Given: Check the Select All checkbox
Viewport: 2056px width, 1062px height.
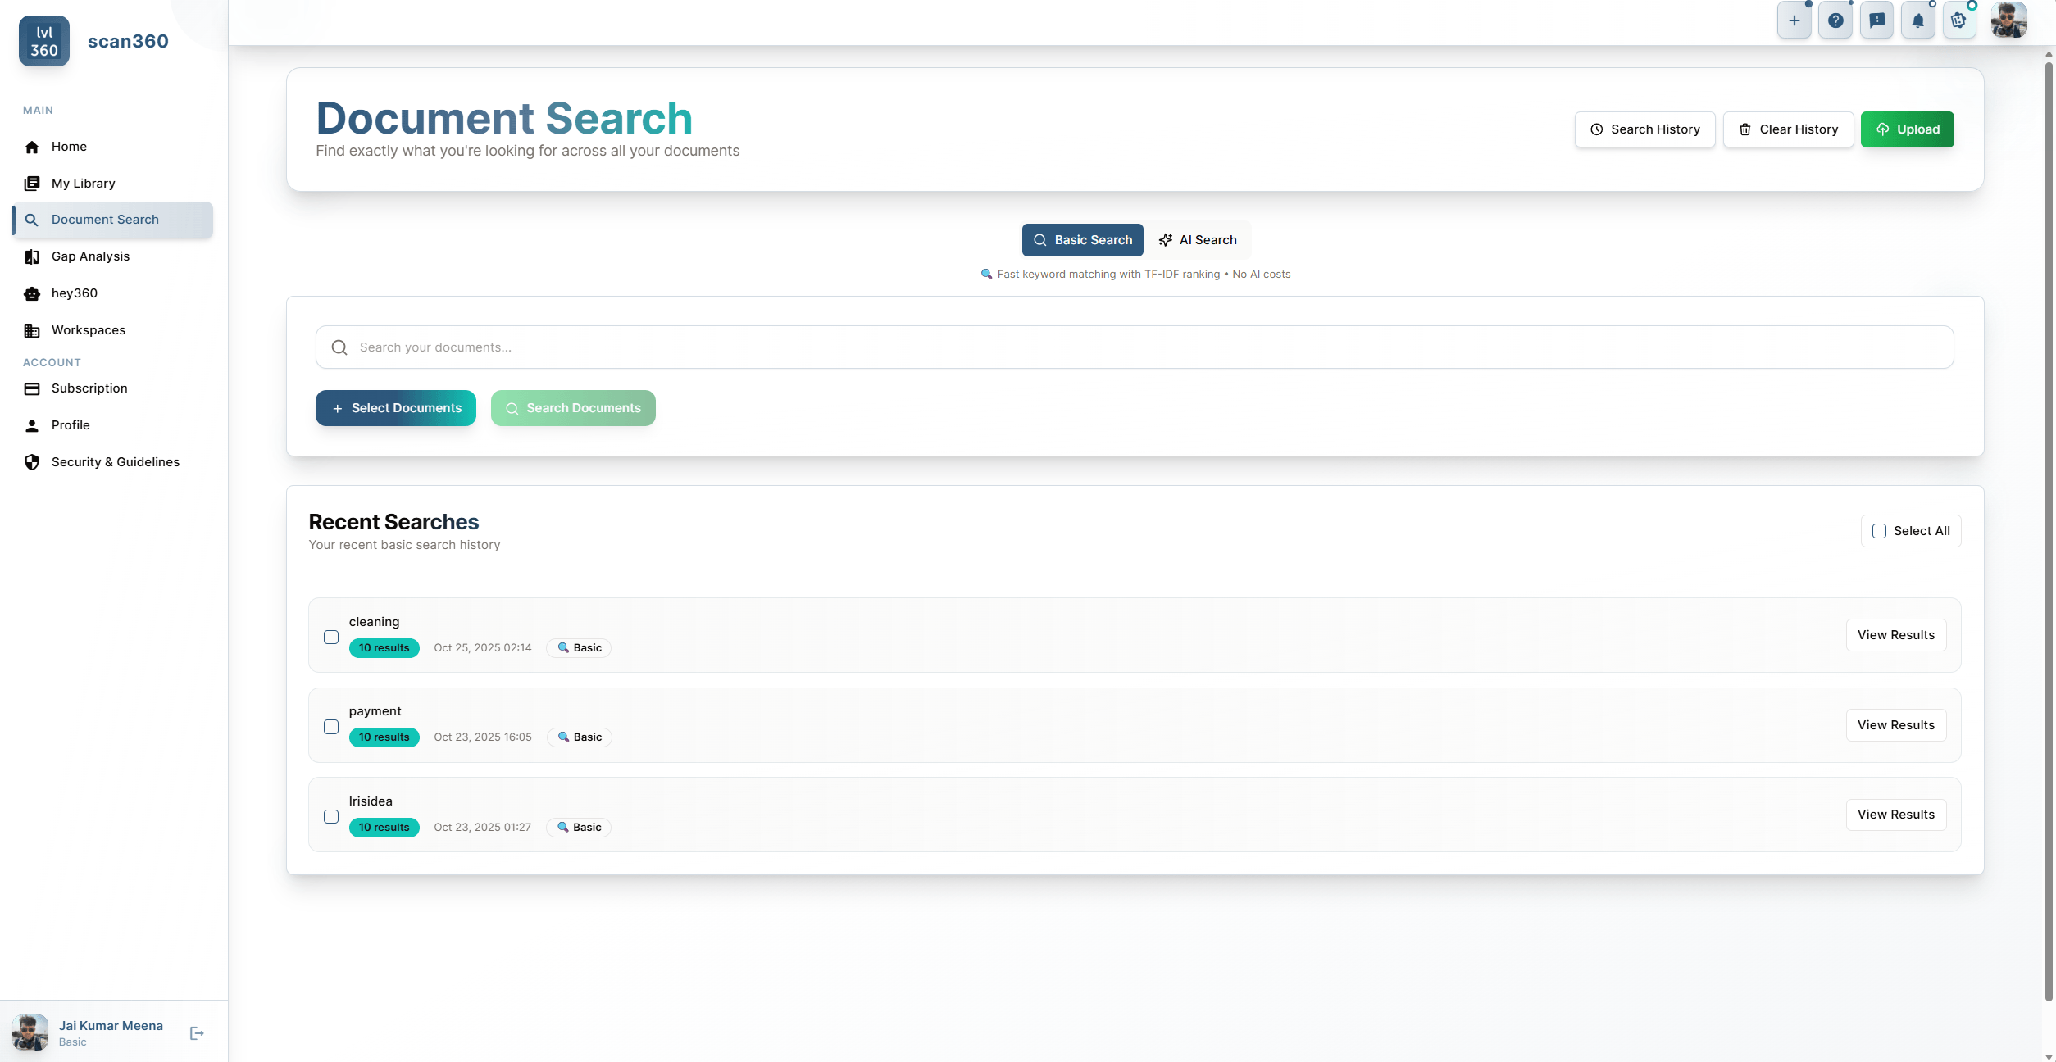Looking at the screenshot, I should [1880, 531].
